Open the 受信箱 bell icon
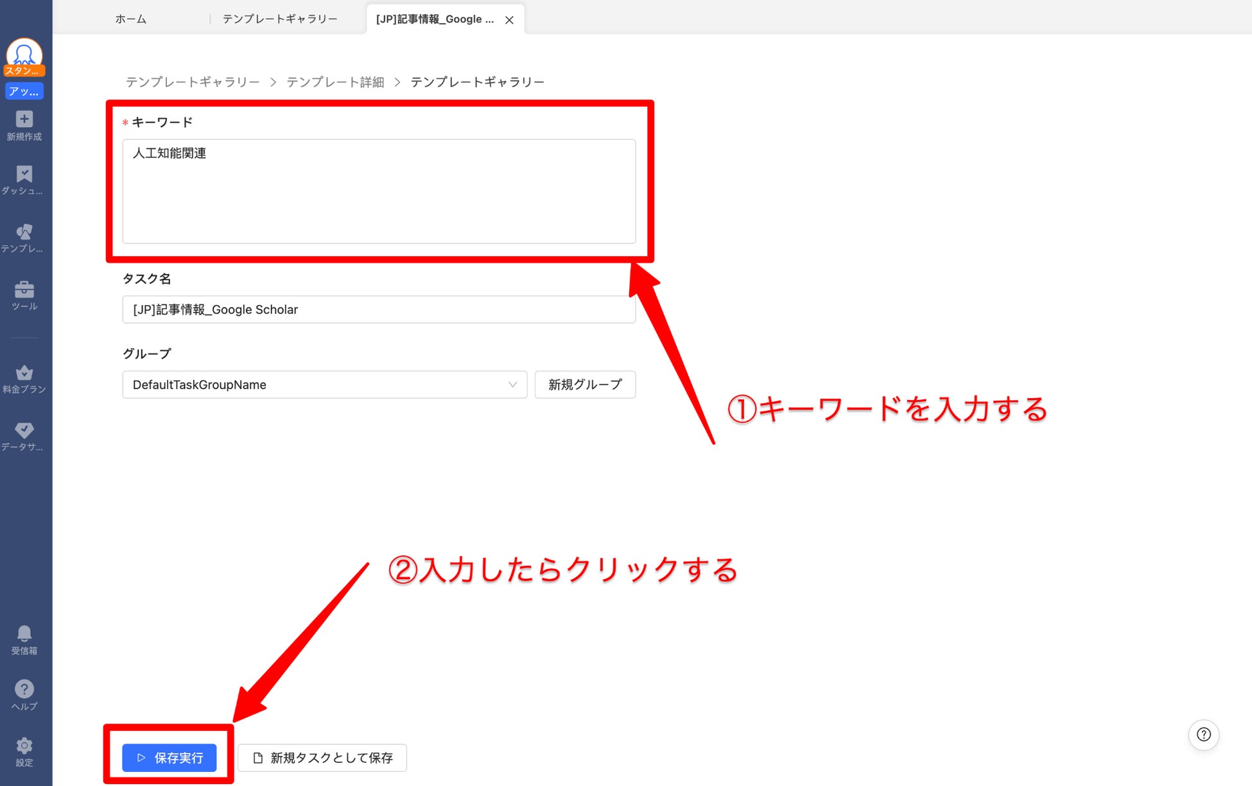The width and height of the screenshot is (1252, 786). tap(24, 634)
